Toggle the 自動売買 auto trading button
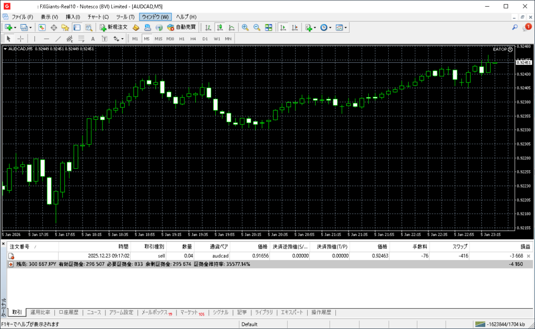Viewport: 535px width, 329px height. pos(181,27)
